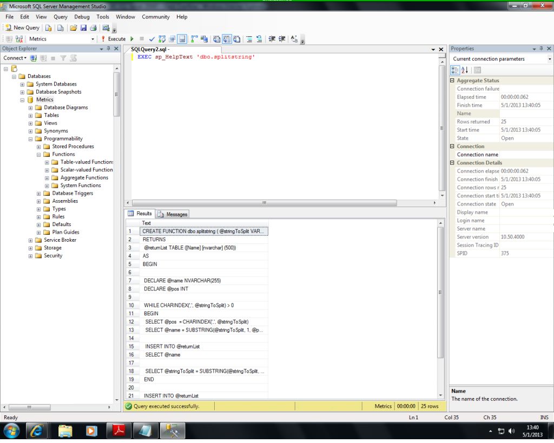Switch output to Results to File
The width and height of the screenshot is (554, 443).
coord(237,39)
